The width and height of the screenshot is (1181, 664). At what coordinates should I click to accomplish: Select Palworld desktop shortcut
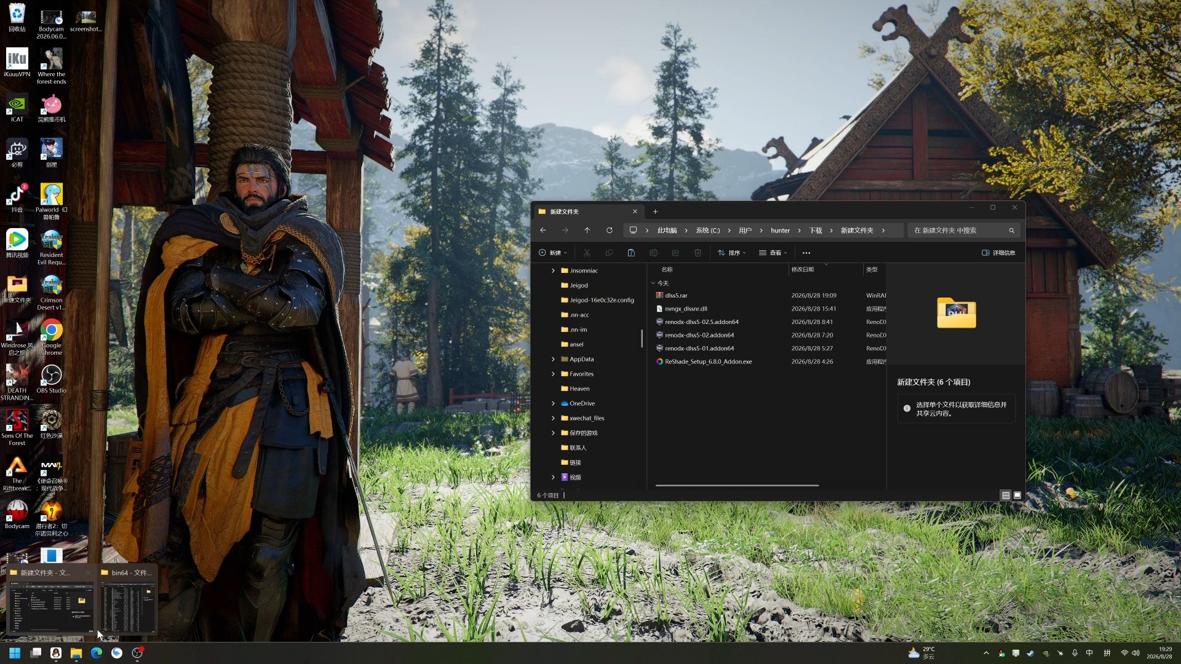(x=51, y=202)
